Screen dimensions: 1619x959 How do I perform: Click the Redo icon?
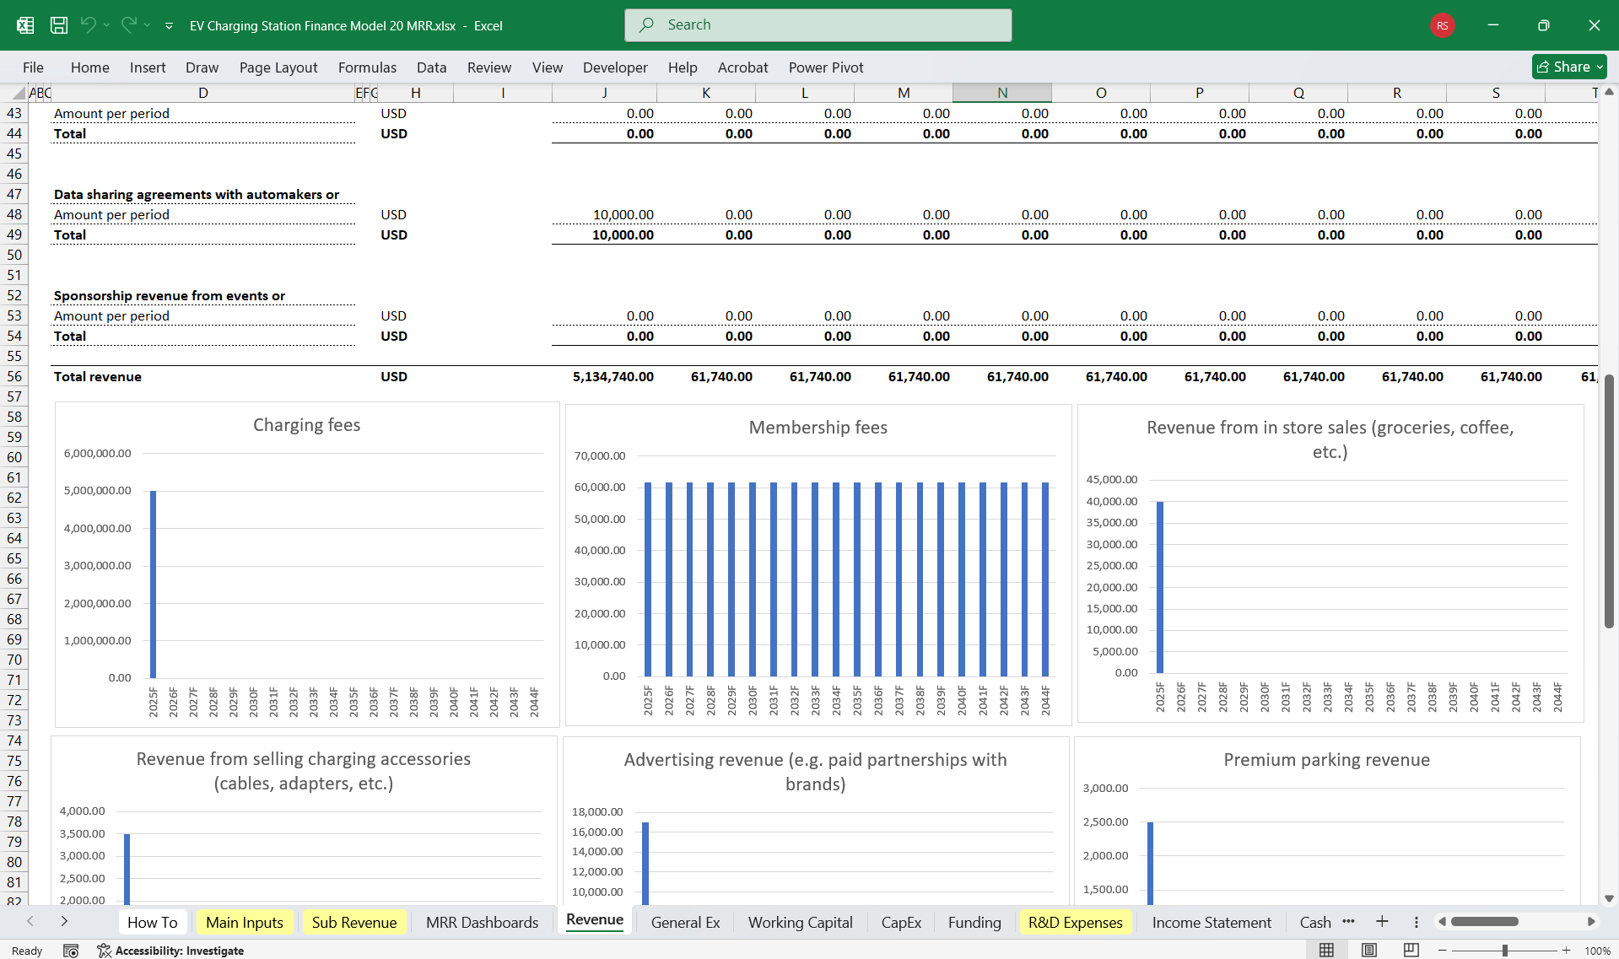(128, 24)
